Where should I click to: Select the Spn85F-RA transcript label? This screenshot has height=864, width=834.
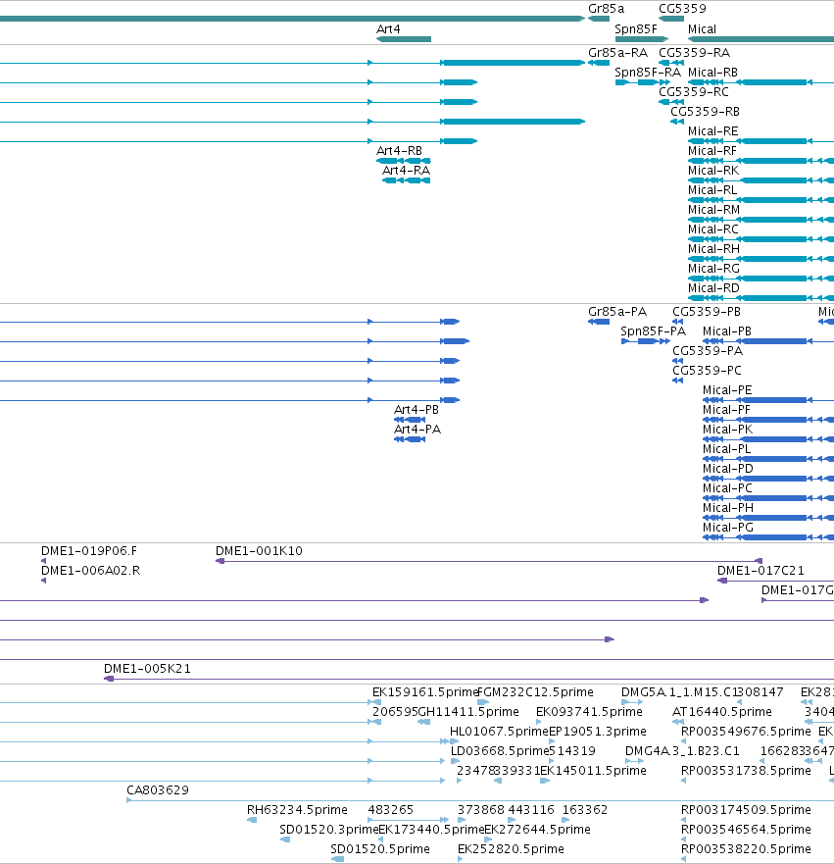point(648,73)
